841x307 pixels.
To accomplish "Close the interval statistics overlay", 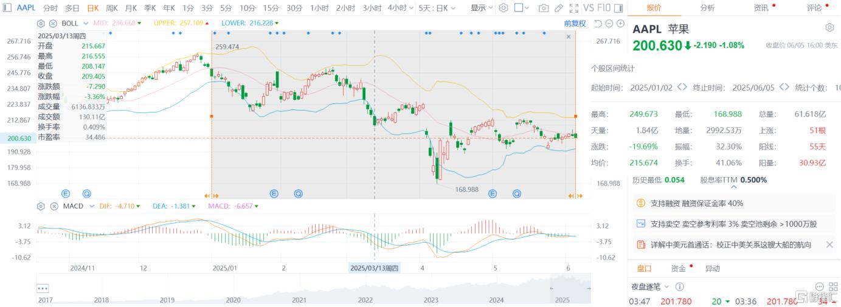I will [569, 36].
